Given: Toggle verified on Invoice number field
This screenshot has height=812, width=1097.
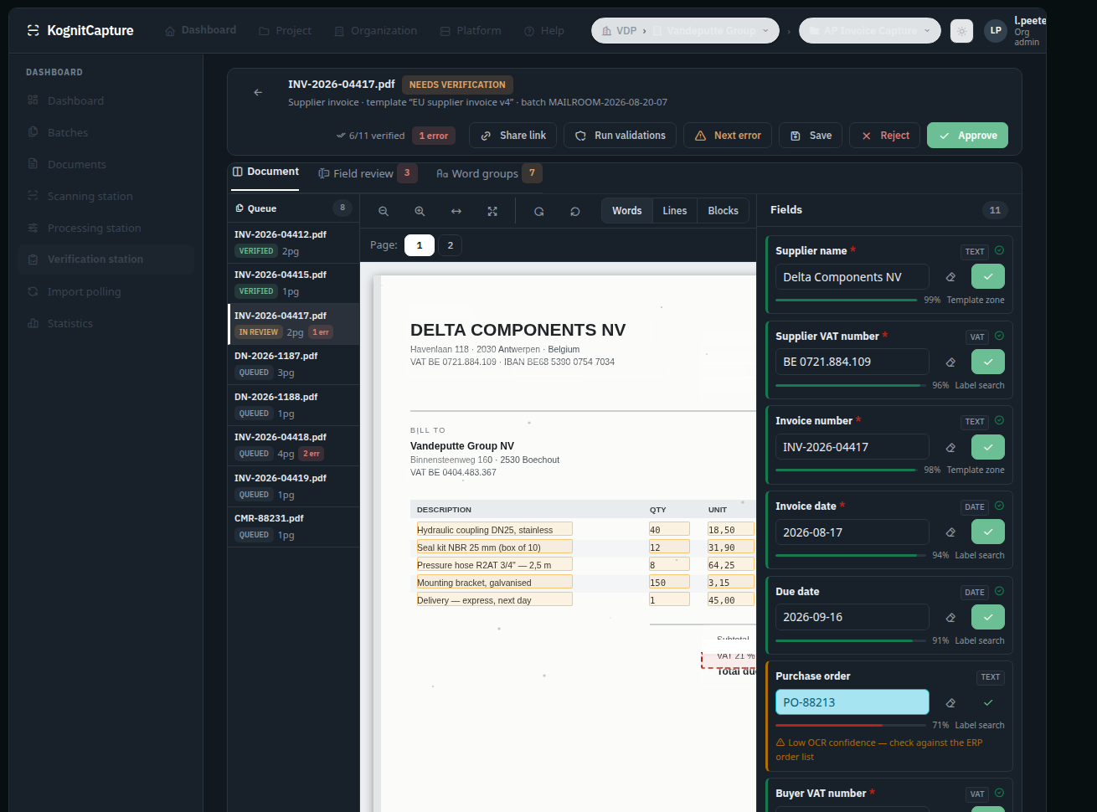Looking at the screenshot, I should 988,447.
